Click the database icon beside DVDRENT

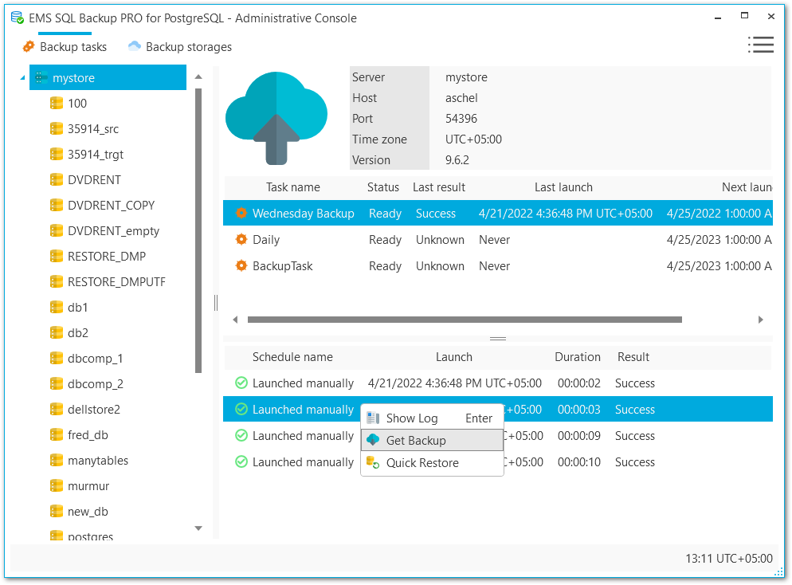point(57,179)
